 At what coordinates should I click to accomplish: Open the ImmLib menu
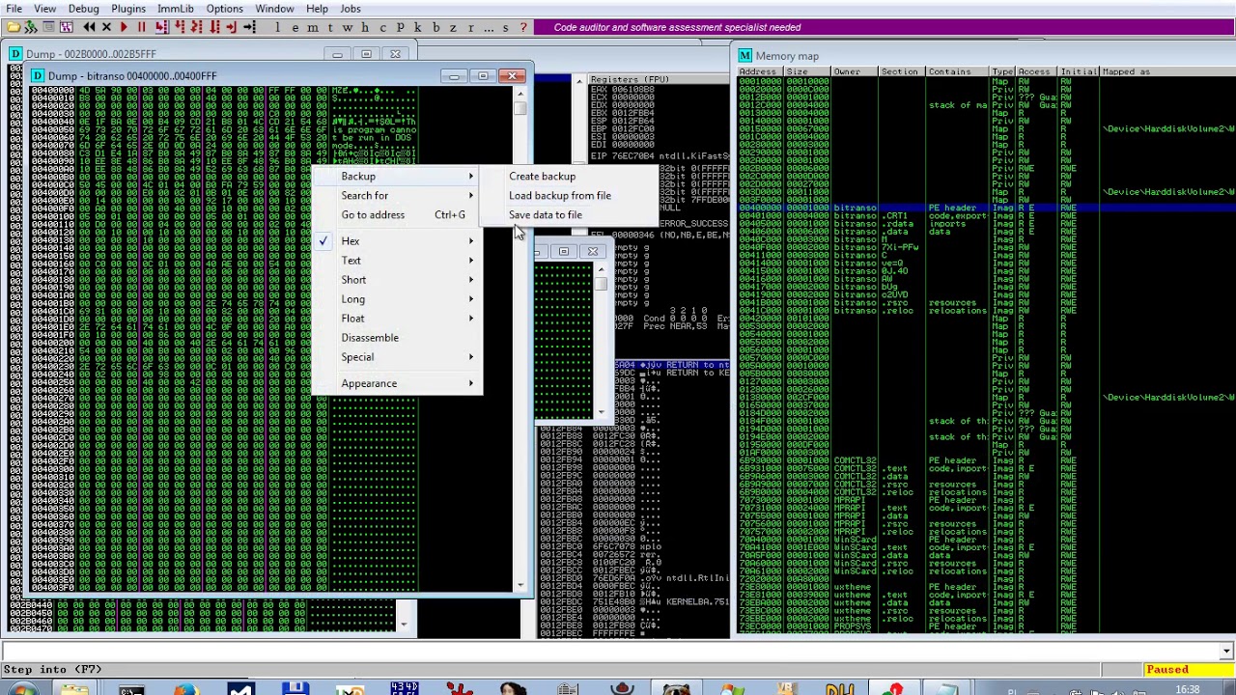click(176, 9)
